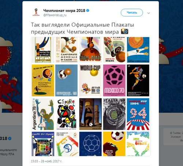183x166 pixels.
Task: Select the 2014 Brazil poster
Action: tap(138, 144)
